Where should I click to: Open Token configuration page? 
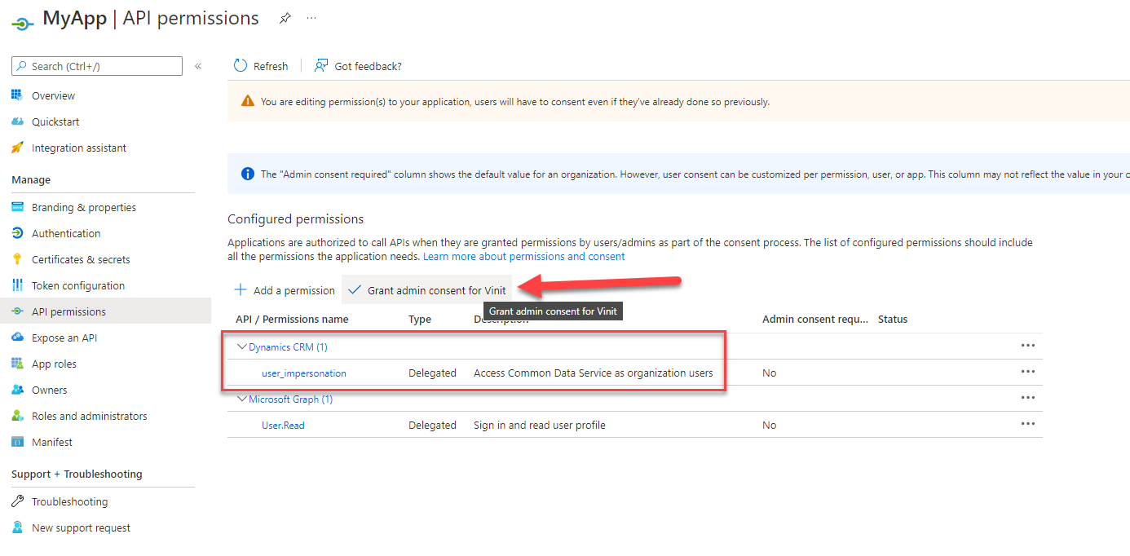(78, 285)
